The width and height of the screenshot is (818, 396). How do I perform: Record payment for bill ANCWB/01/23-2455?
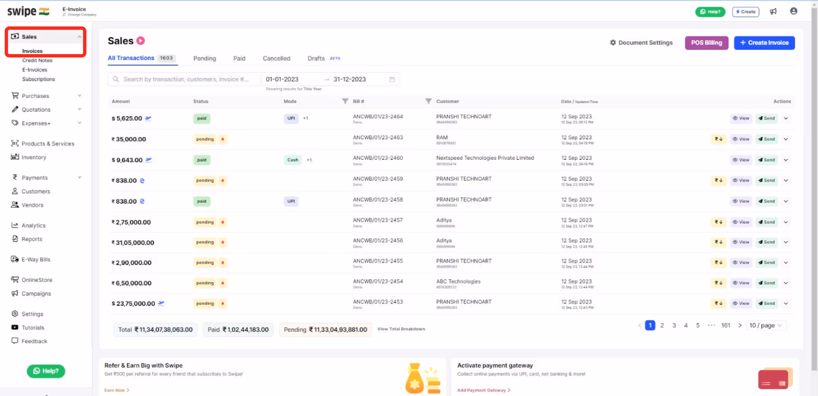719,263
